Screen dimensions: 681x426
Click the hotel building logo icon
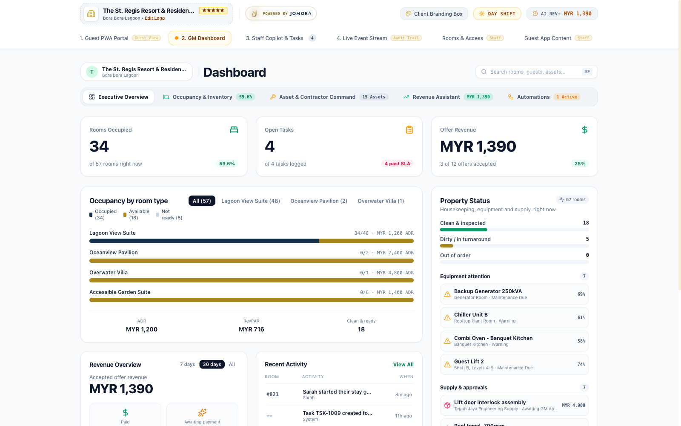click(91, 14)
